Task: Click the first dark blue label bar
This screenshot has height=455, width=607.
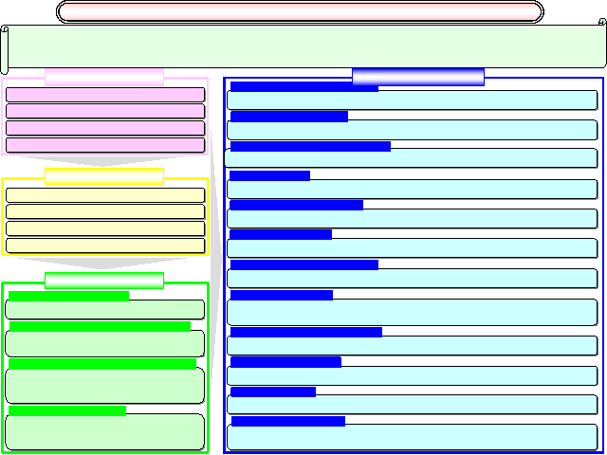Action: (x=303, y=87)
